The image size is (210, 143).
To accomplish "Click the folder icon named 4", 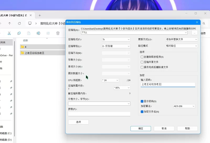I will click(x=22, y=47).
